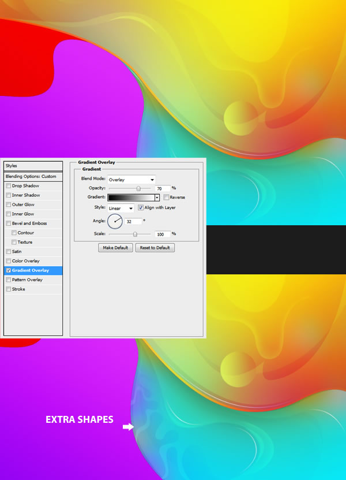Image resolution: width=346 pixels, height=480 pixels.
Task: Click the Opacity value field showing 70
Action: pos(162,188)
